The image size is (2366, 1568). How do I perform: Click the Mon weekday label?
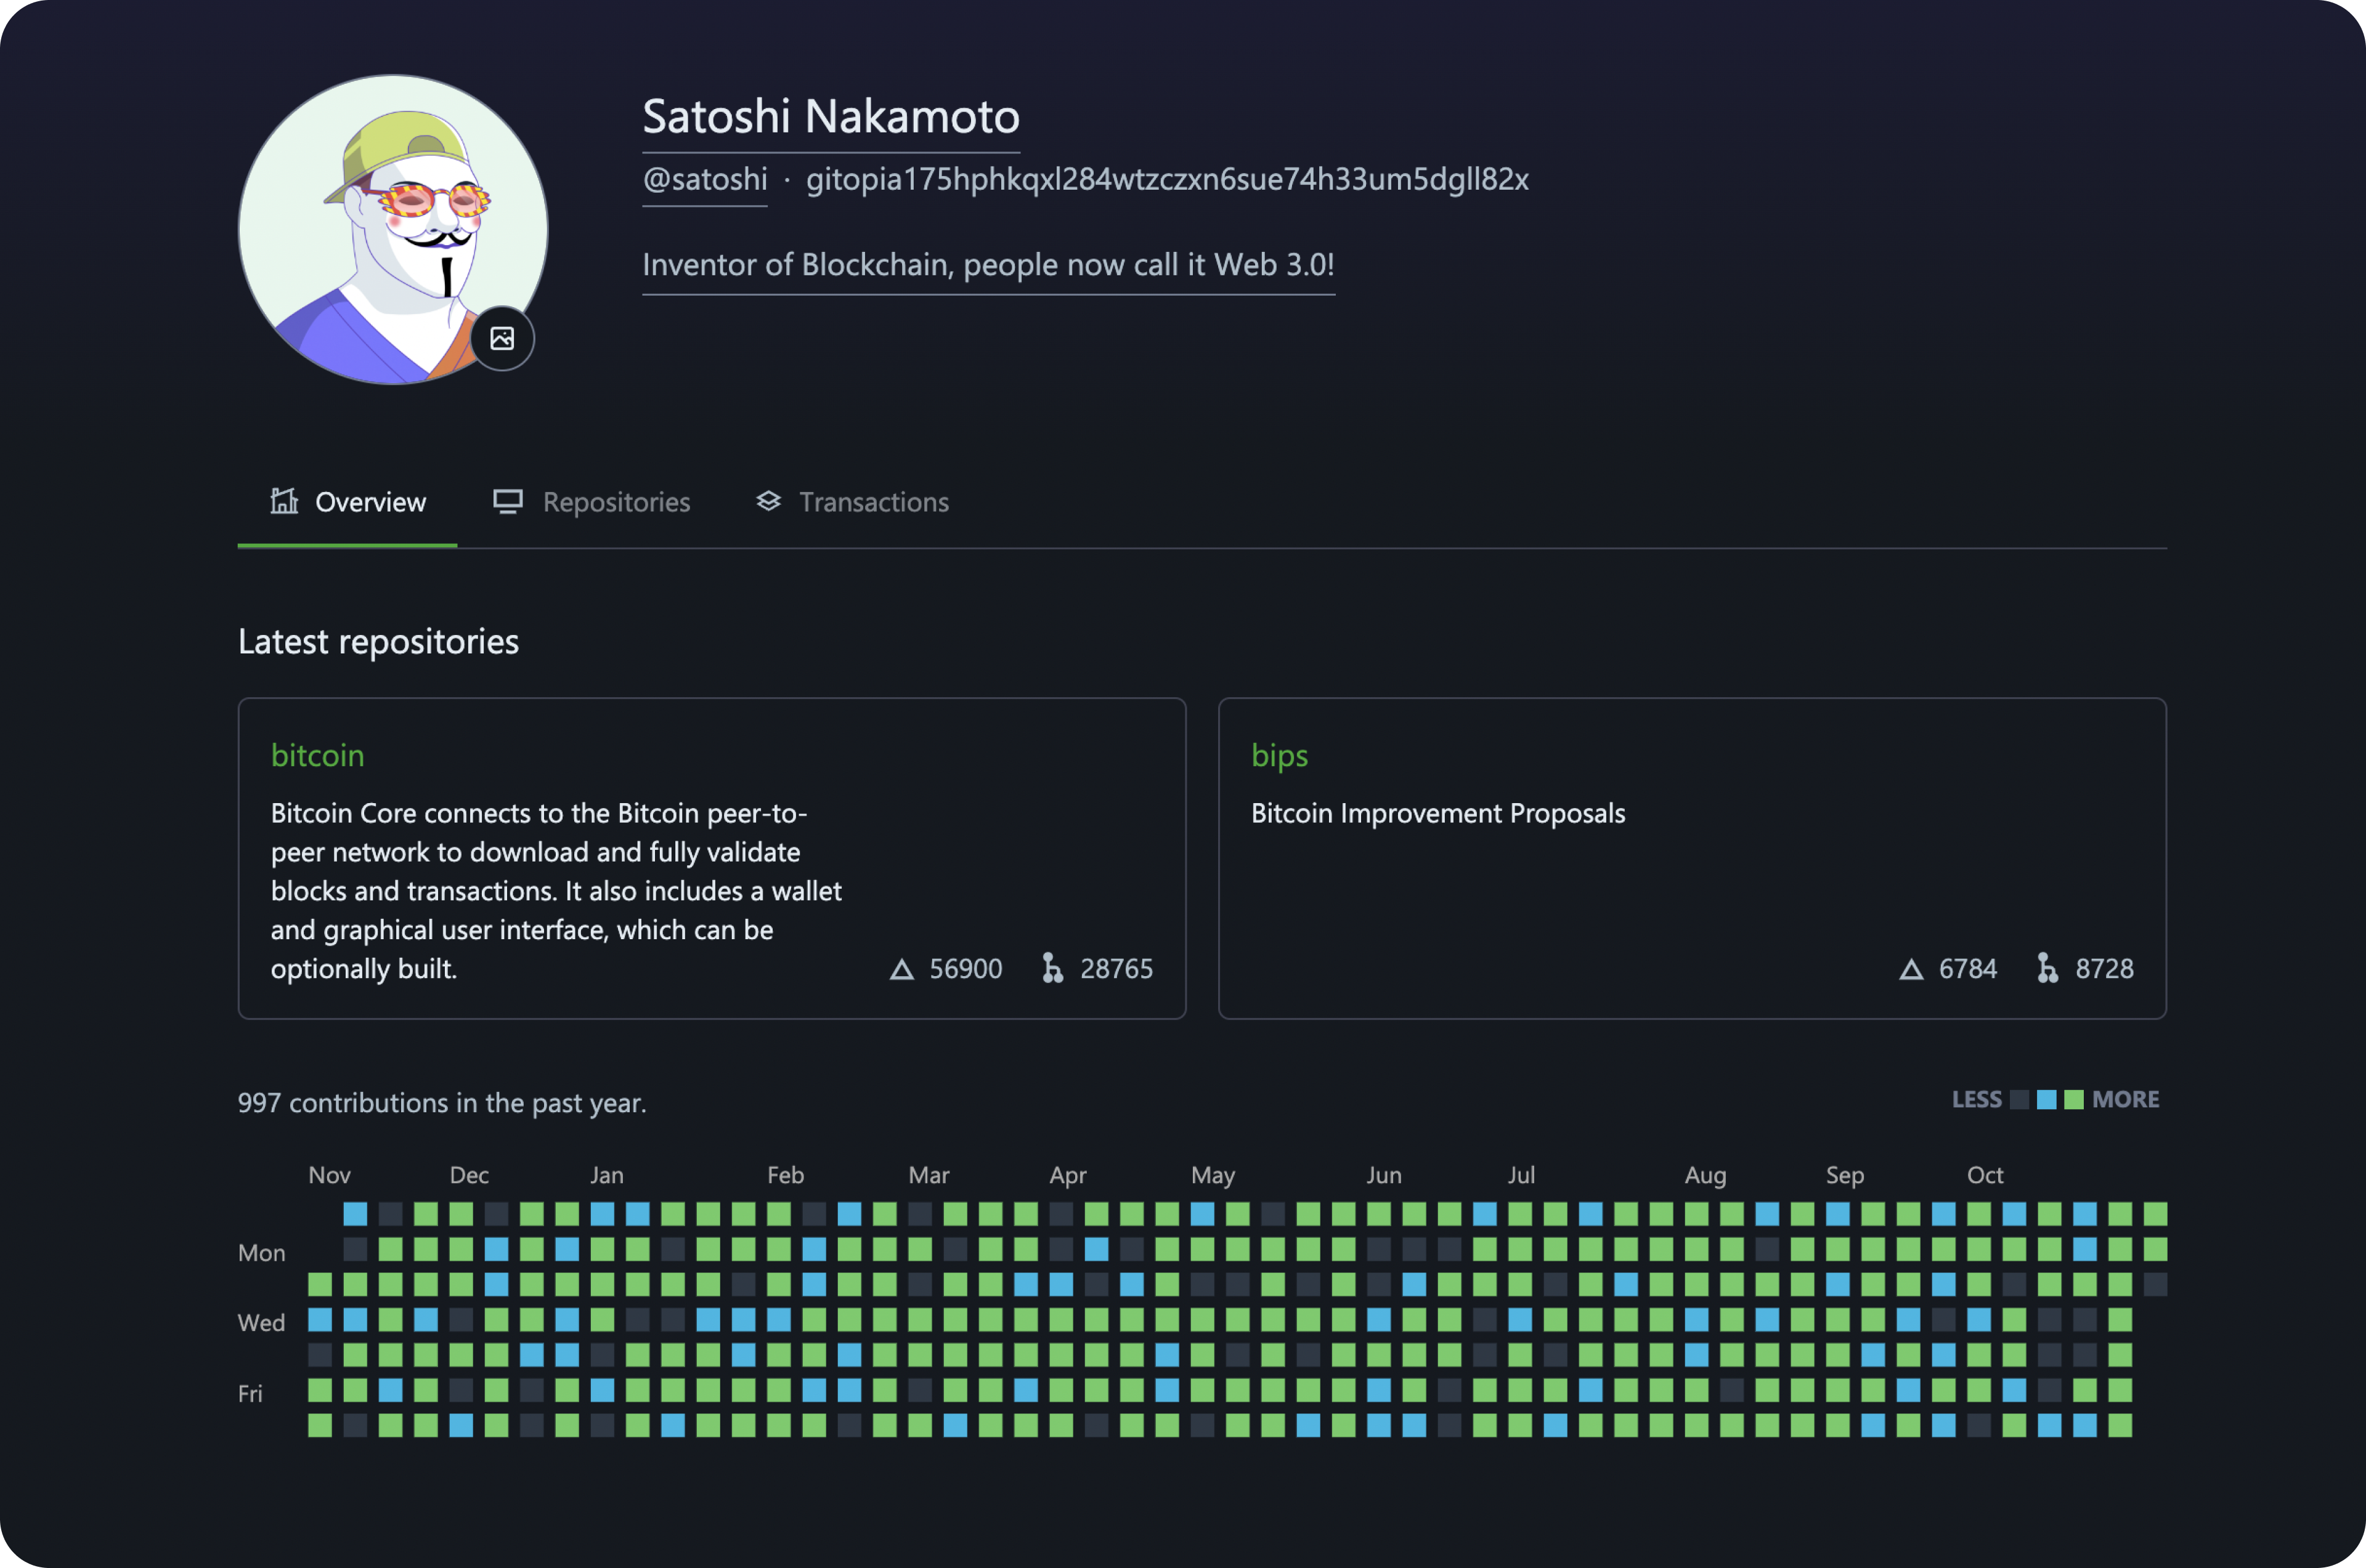click(261, 1253)
